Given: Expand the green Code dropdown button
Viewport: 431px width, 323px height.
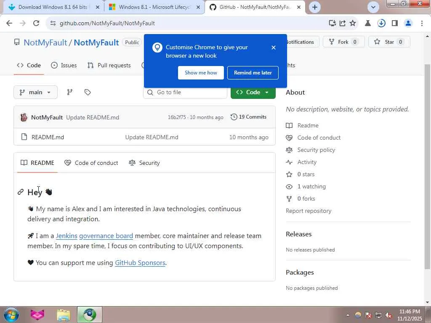Looking at the screenshot, I should (x=253, y=92).
